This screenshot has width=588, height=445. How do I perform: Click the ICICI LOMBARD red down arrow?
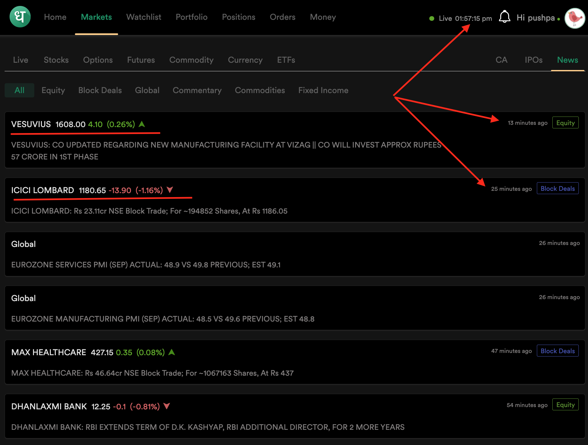(x=170, y=190)
